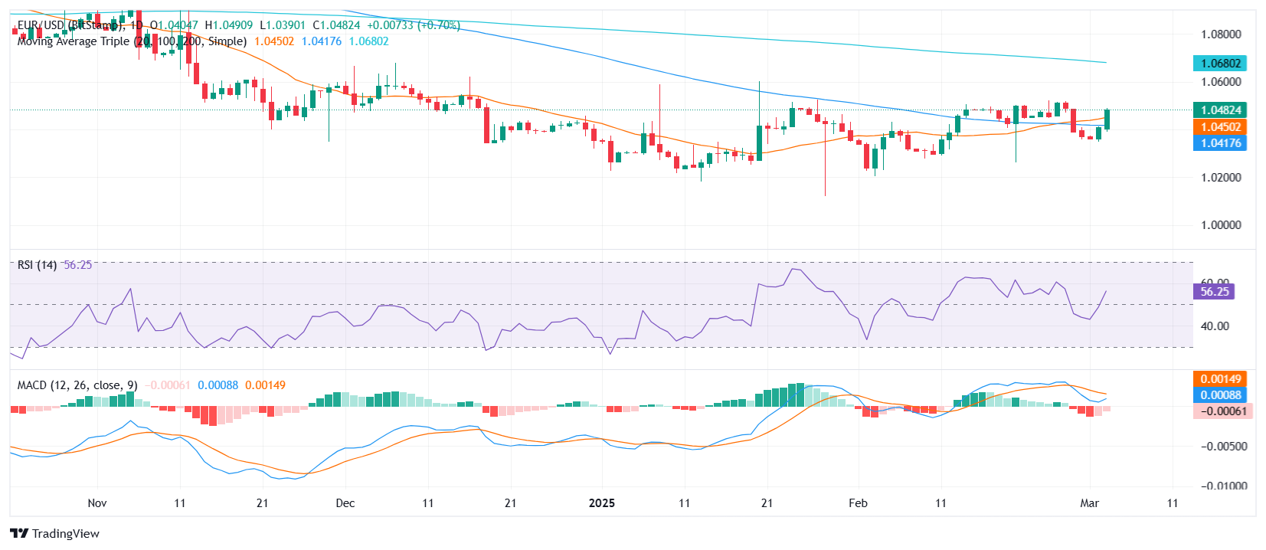Click the purple 56.25 RSI axis label
1266x550 pixels.
click(1214, 292)
